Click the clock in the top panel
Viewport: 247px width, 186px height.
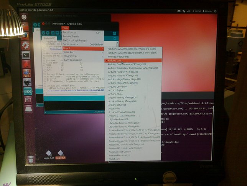pyautogui.click(x=197, y=12)
